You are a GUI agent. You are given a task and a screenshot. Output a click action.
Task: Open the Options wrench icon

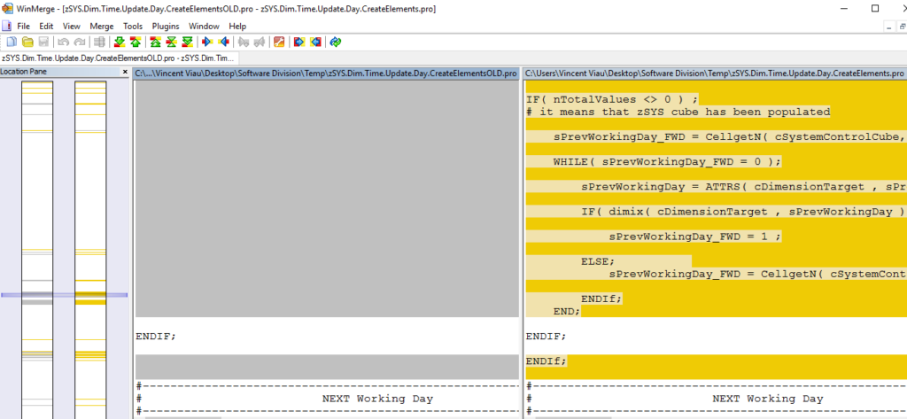click(279, 42)
